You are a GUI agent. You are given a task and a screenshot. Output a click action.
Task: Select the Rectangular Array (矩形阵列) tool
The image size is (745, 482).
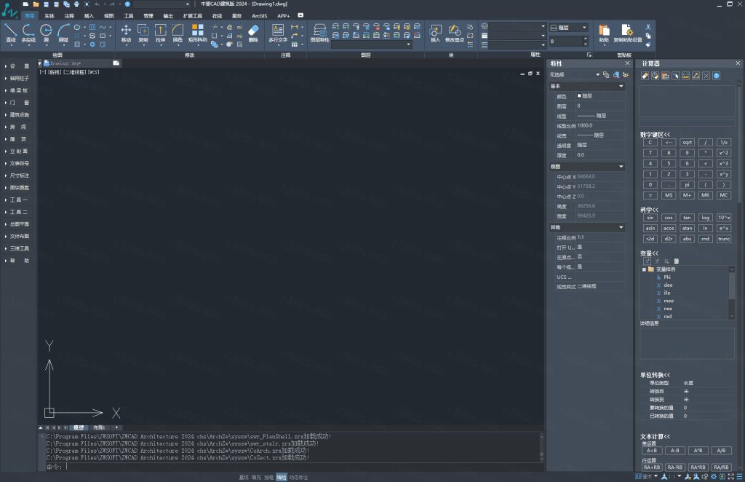198,30
